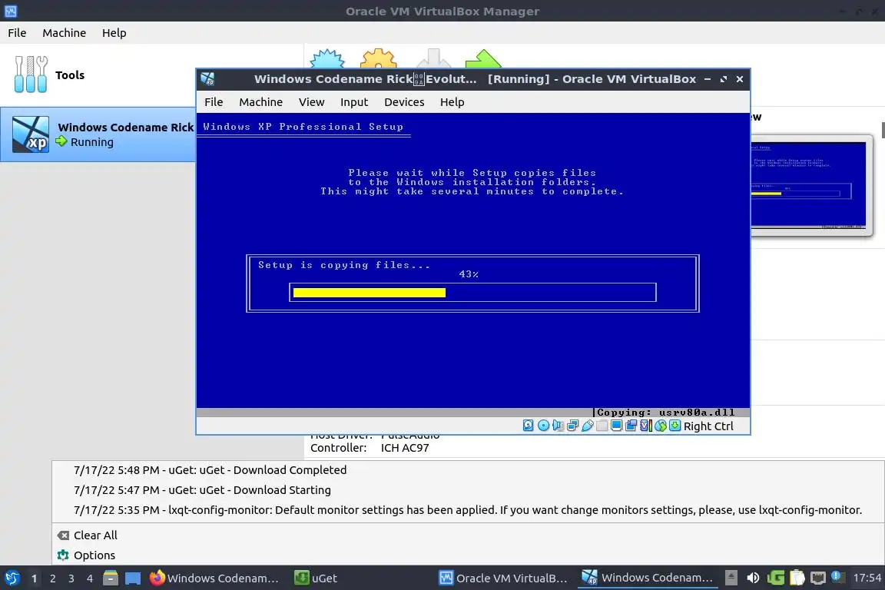Image resolution: width=885 pixels, height=590 pixels.
Task: Switch to workspace 1
Action: tap(34, 578)
